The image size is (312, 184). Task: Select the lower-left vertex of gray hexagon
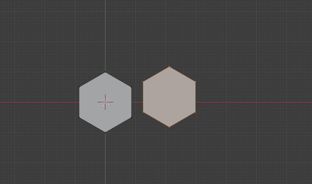(x=79, y=117)
